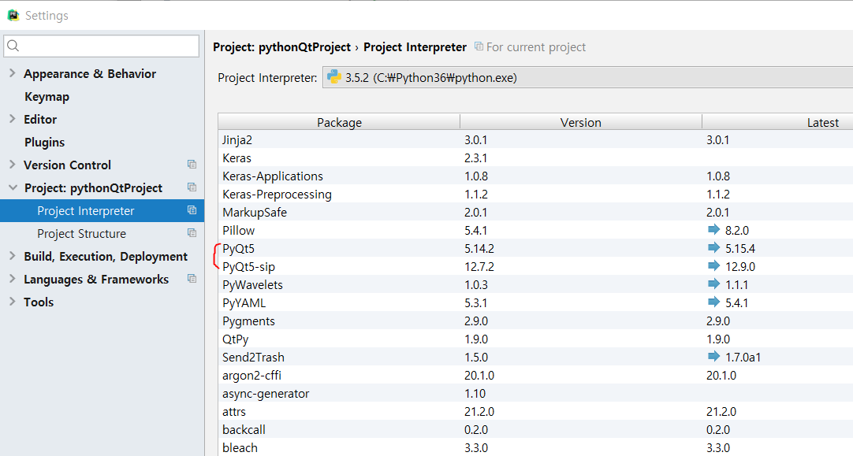Click project-level icon next to Project Interpreter

192,209
